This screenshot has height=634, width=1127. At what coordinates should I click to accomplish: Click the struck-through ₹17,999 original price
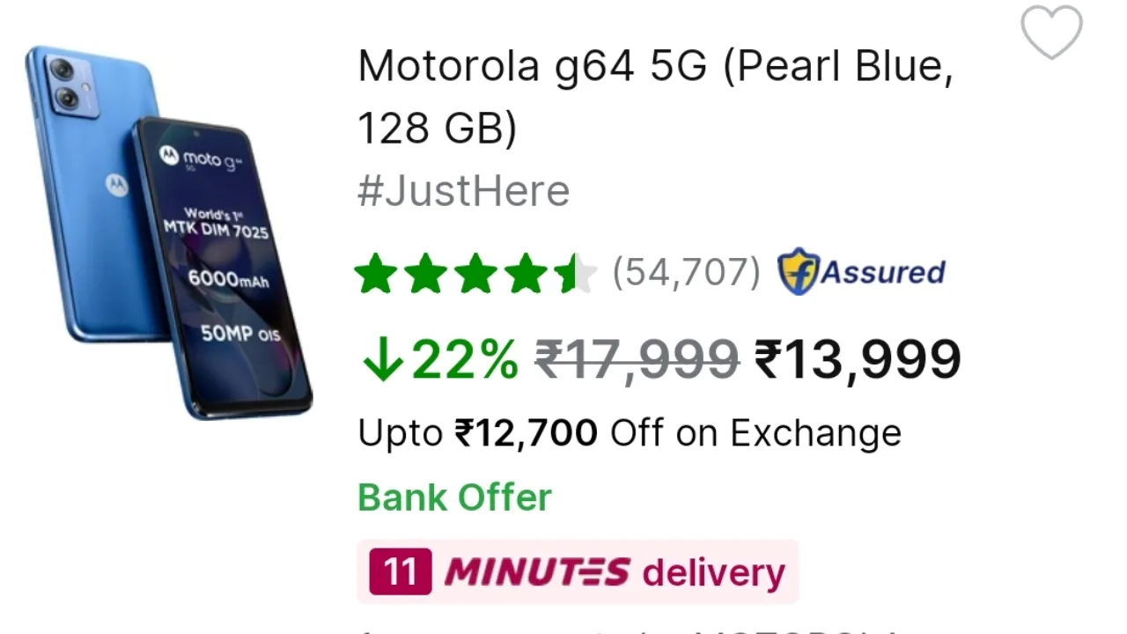[x=637, y=359]
